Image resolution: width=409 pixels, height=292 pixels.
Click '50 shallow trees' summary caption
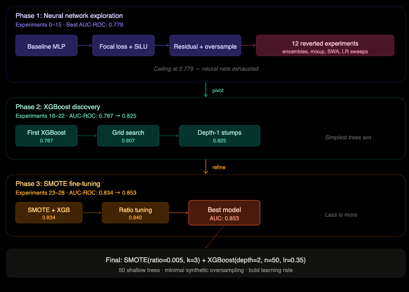[206, 270]
